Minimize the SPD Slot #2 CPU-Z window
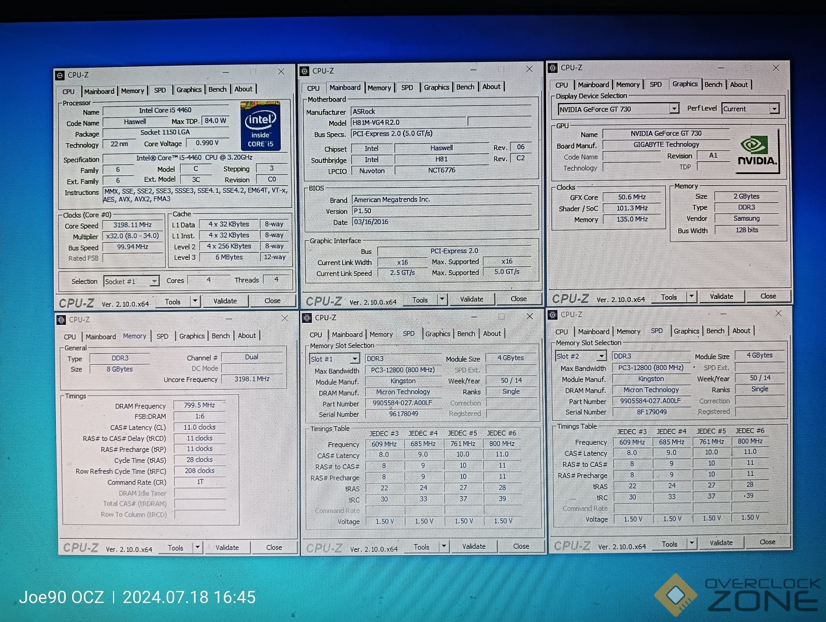826x622 pixels. 723,314
